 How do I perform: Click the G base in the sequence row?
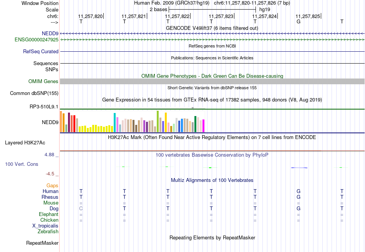(x=299, y=21)
